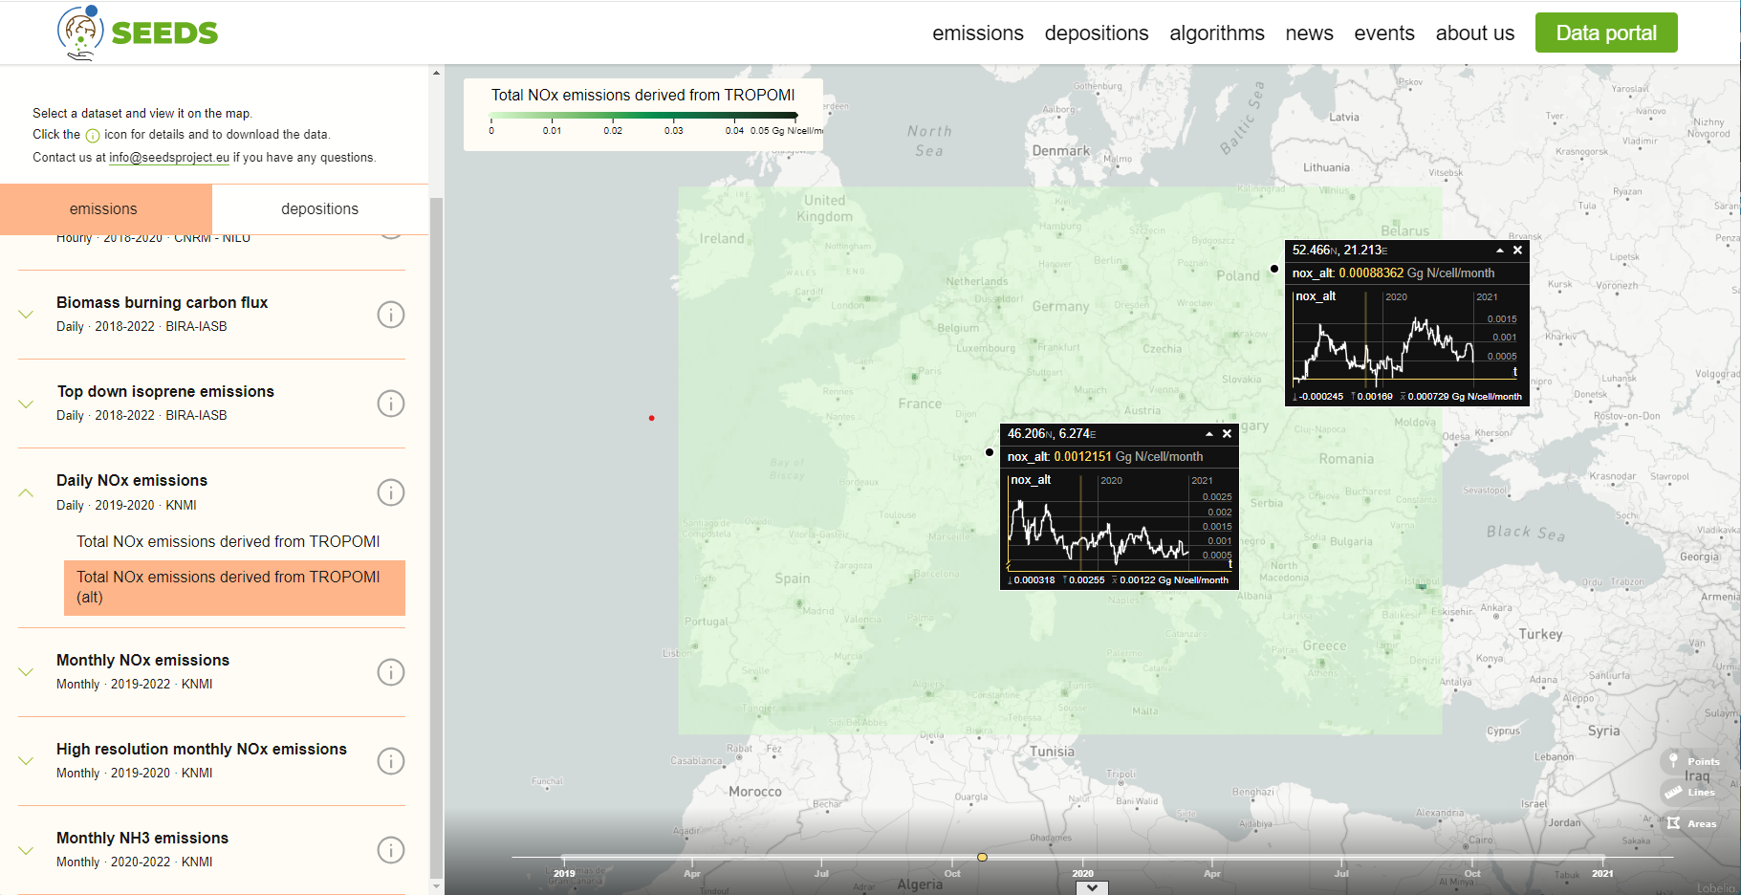Viewport: 1741px width, 895px height.
Task: Expand High resolution monthly NOx emissions
Action: click(x=26, y=761)
